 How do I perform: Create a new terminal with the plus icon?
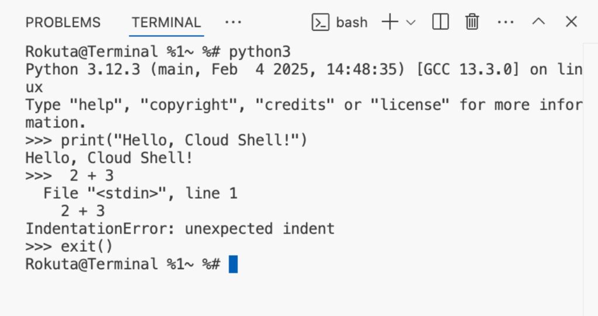[390, 22]
